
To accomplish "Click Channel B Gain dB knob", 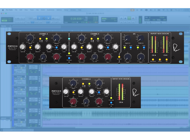I will tap(74, 47).
